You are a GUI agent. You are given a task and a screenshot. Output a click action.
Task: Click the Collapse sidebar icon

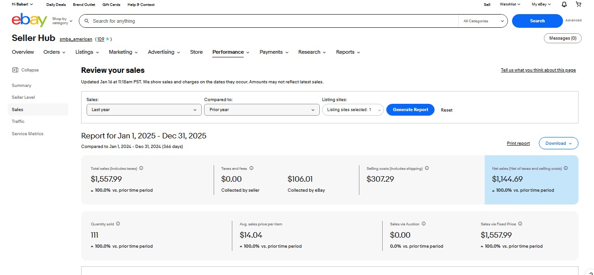coord(15,70)
